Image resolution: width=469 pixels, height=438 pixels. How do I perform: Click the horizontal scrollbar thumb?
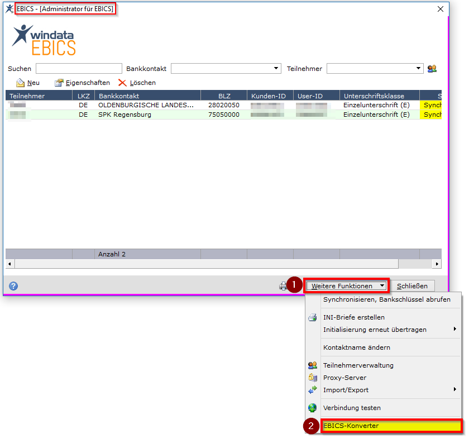[207, 264]
